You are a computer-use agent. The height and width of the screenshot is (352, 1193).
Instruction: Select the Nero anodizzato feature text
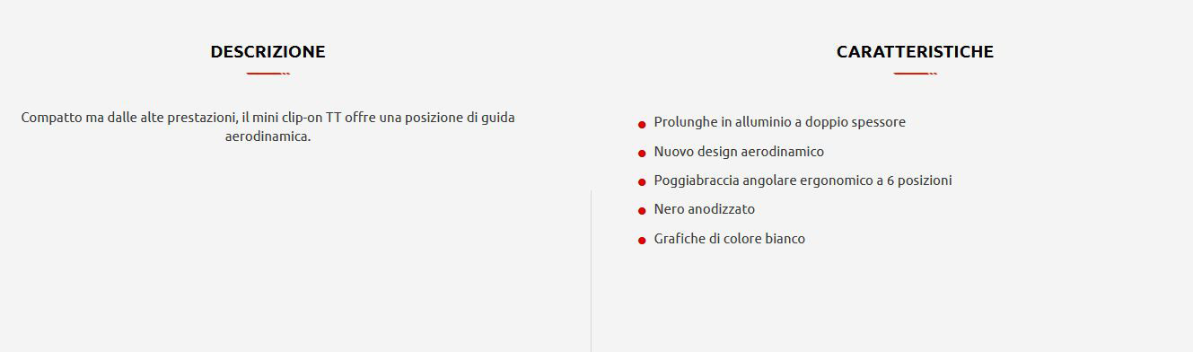tap(705, 209)
